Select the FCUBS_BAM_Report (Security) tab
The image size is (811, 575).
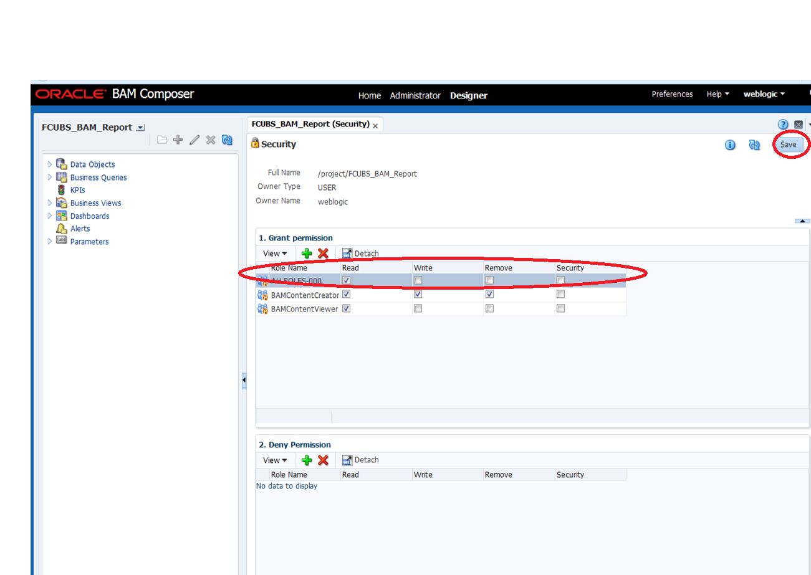(310, 124)
